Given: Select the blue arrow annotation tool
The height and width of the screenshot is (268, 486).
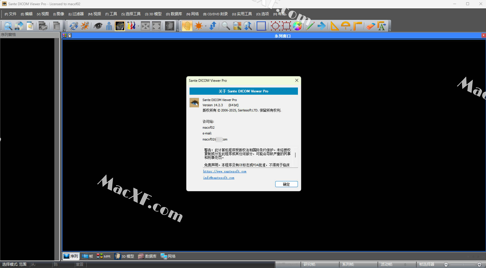Looking at the screenshot, I should point(322,26).
